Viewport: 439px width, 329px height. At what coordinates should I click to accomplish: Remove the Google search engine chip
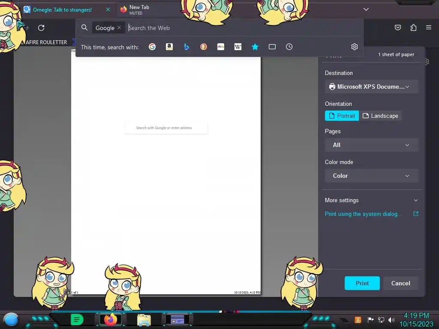point(119,27)
